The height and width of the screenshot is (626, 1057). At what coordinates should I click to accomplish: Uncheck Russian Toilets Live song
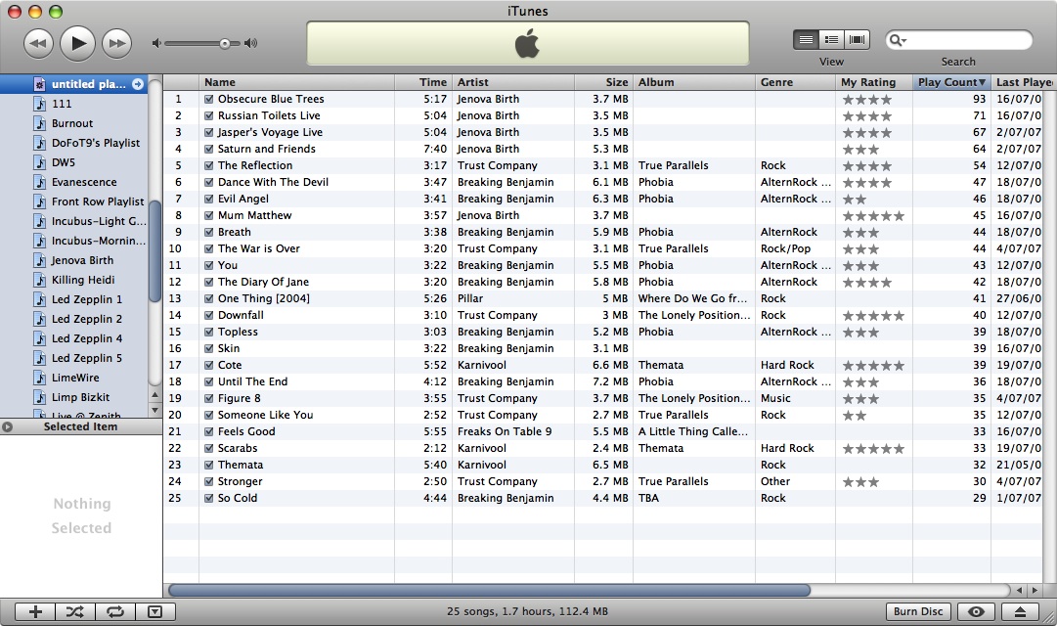[x=209, y=116]
